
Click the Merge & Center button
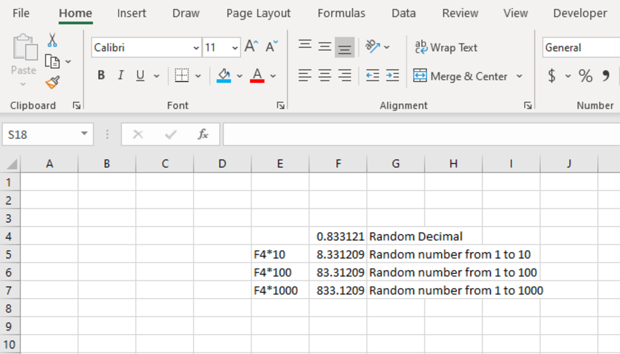(461, 76)
